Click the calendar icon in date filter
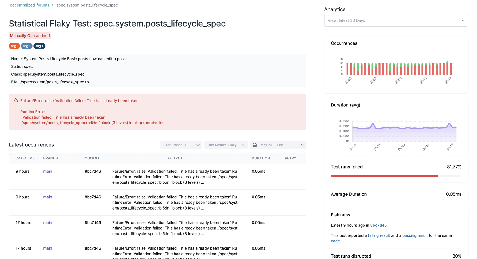 (255, 145)
